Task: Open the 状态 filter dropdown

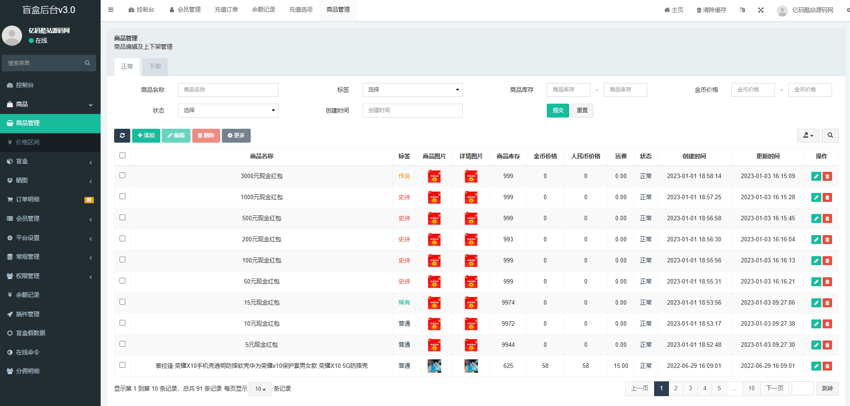Action: 228,110
